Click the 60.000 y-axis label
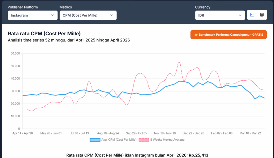The height and width of the screenshot is (158, 274). [x=15, y=54]
